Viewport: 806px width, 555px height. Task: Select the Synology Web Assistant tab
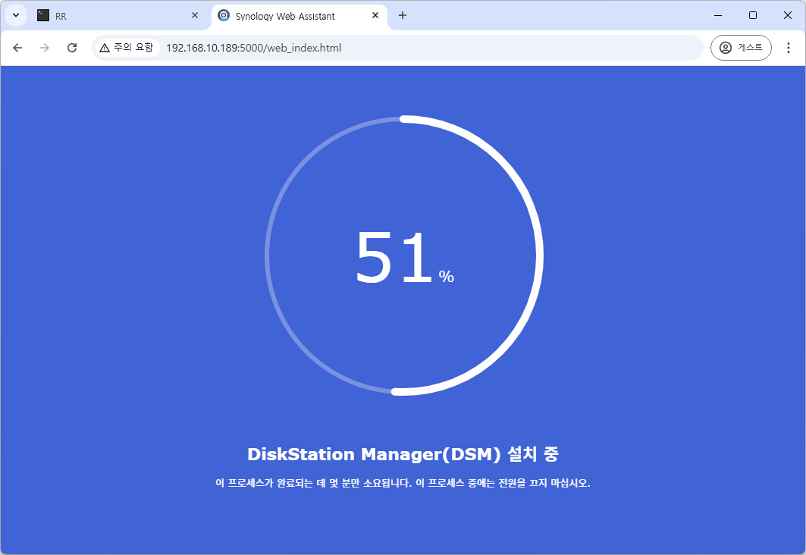[300, 16]
